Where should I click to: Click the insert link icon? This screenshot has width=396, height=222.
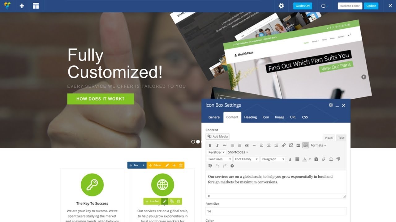pyautogui.click(x=283, y=145)
